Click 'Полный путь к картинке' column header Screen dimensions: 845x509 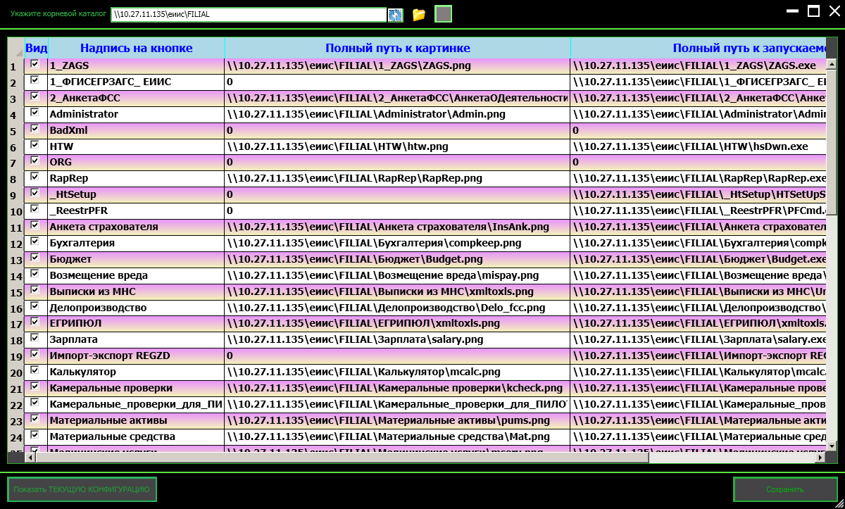(397, 48)
